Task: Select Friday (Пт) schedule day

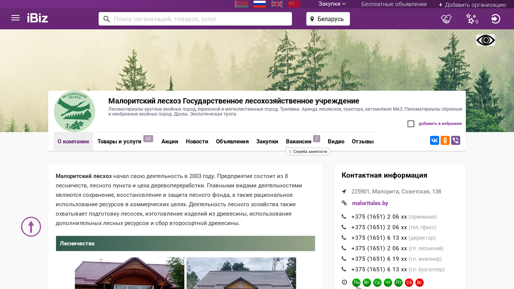Action: pyautogui.click(x=398, y=283)
